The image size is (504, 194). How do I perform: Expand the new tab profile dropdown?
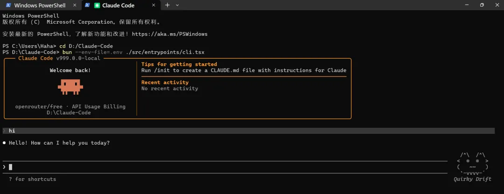(x=177, y=5)
